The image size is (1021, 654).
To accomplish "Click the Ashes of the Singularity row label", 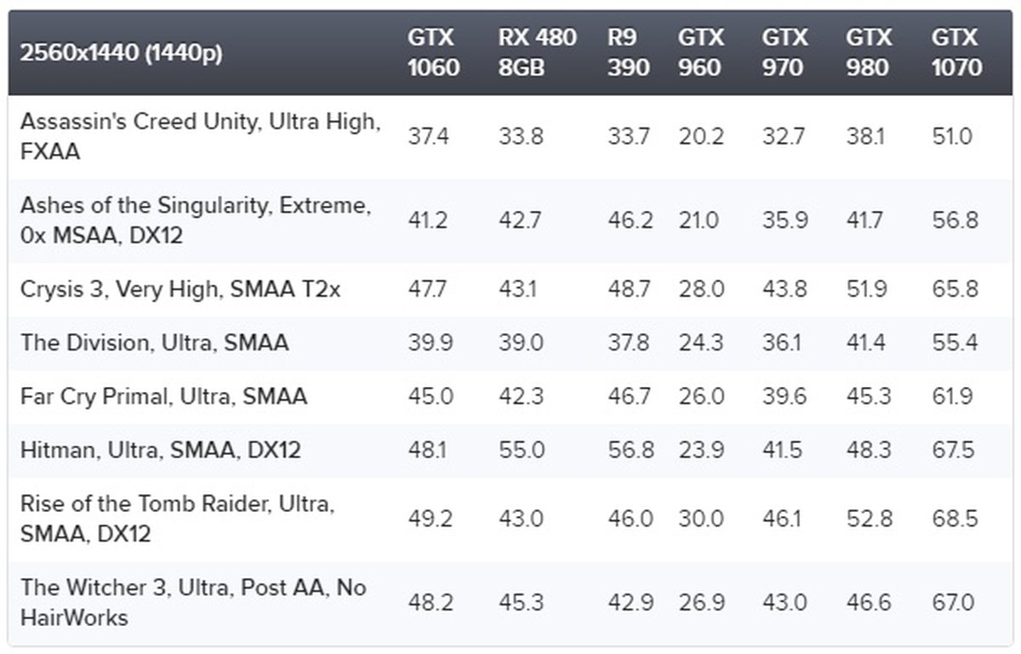I will click(196, 220).
